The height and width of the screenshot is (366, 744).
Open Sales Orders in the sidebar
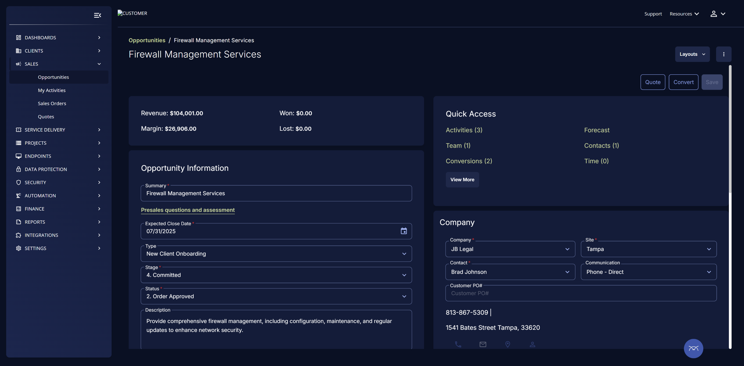[x=52, y=103]
